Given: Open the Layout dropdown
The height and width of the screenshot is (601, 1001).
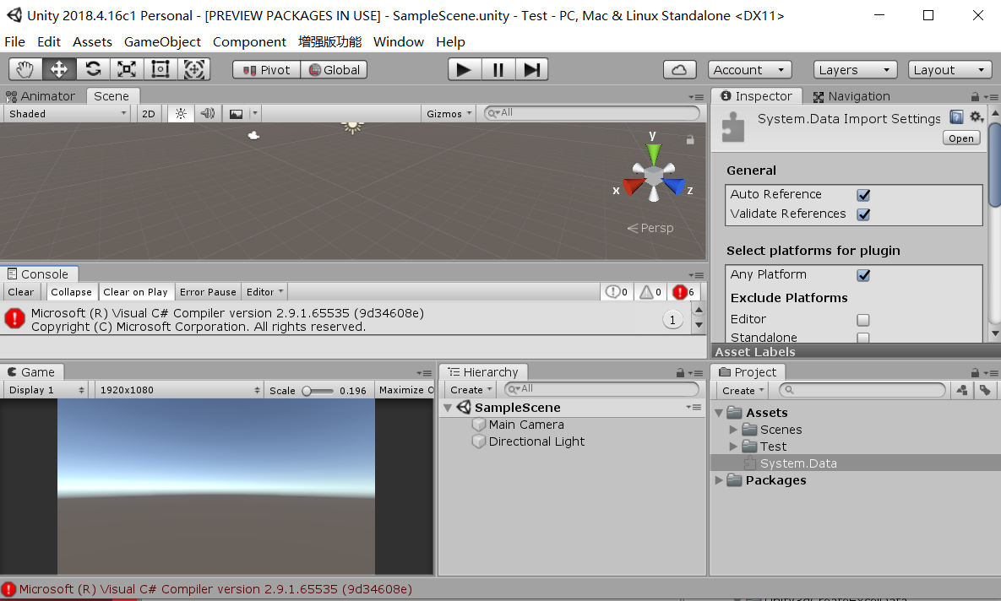Looking at the screenshot, I should point(949,69).
